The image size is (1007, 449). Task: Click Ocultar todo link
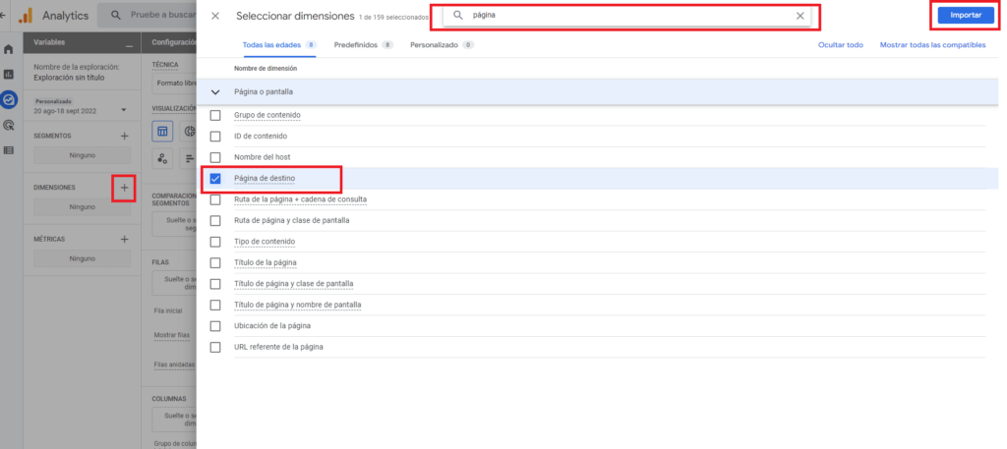click(x=840, y=45)
